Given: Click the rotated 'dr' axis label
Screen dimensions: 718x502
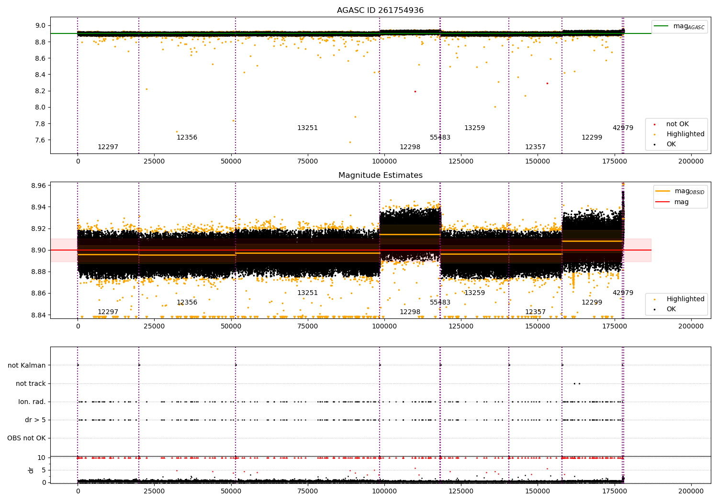Looking at the screenshot, I should coord(31,470).
